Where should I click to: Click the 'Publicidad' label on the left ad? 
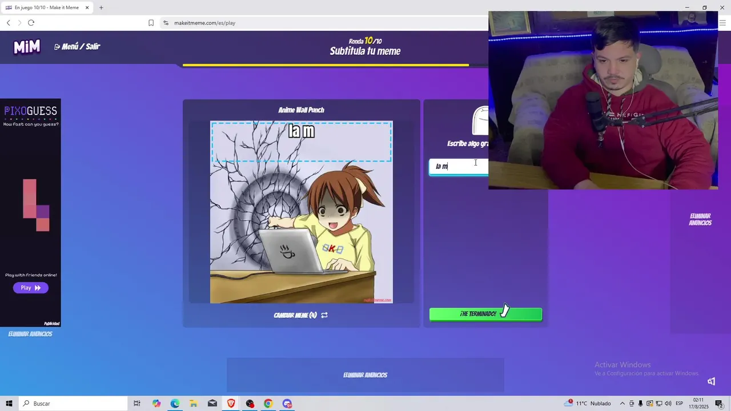52,324
